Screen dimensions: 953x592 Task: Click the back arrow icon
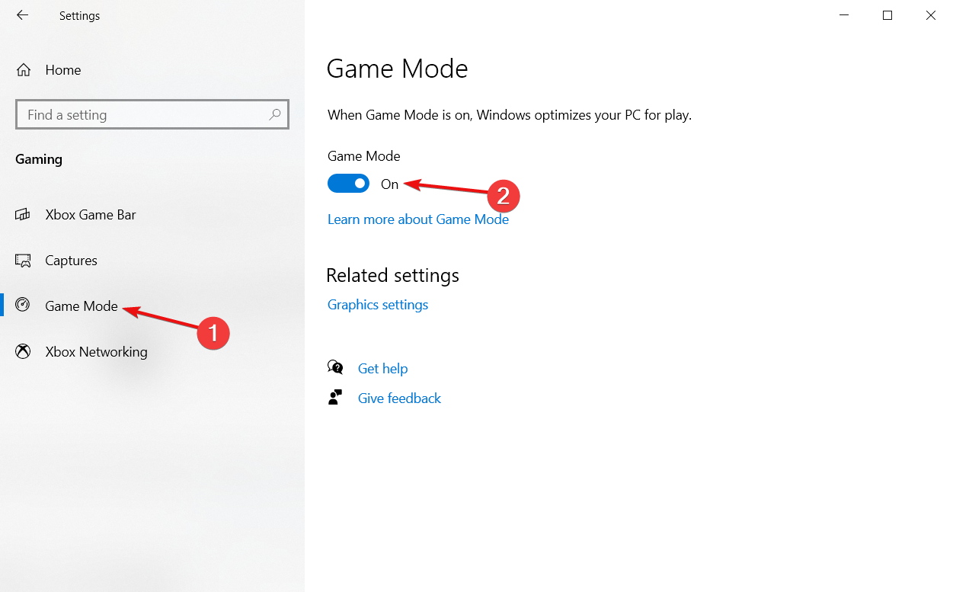tap(22, 15)
